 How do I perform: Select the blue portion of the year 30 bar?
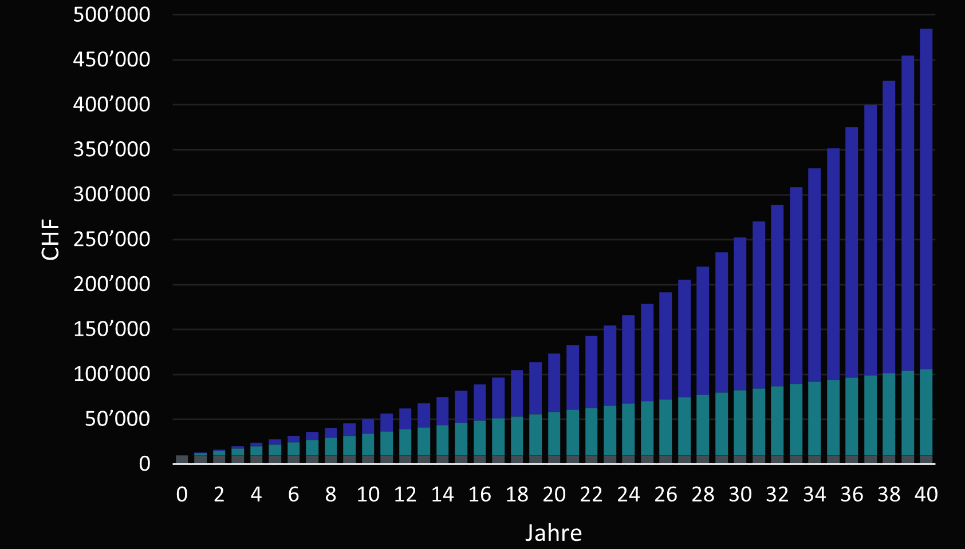click(740, 313)
